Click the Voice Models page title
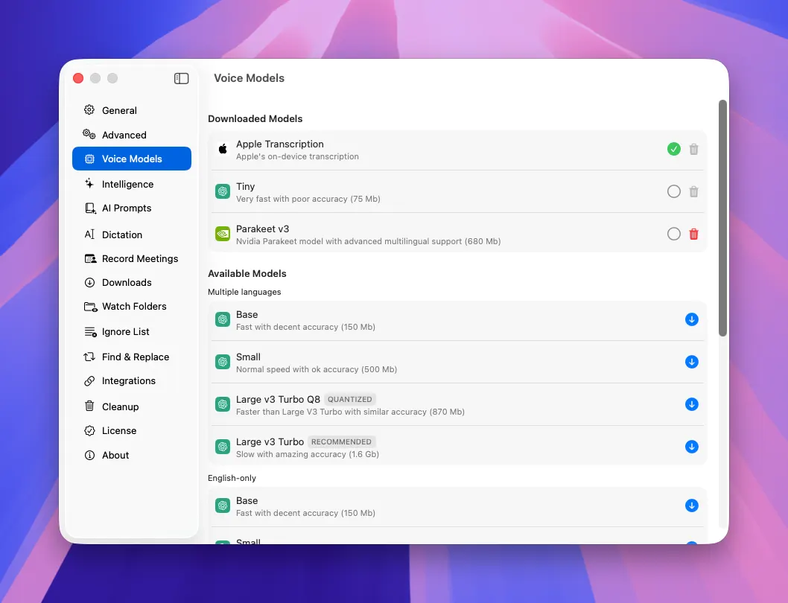This screenshot has height=603, width=788. (250, 78)
